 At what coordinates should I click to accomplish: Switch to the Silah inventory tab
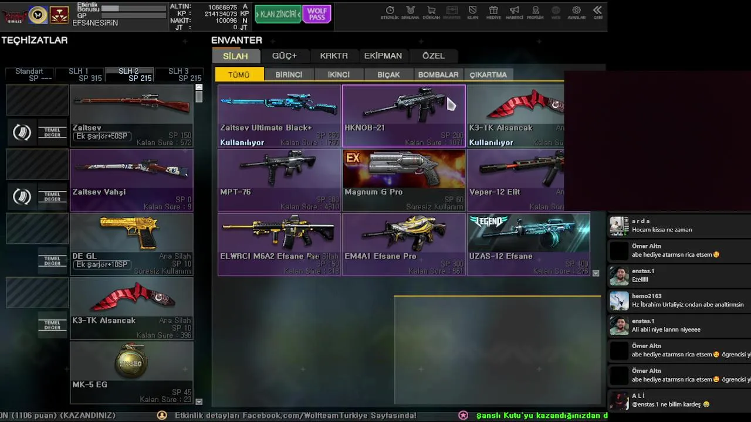tap(235, 56)
